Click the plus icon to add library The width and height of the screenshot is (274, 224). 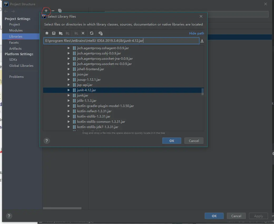coord(46,11)
